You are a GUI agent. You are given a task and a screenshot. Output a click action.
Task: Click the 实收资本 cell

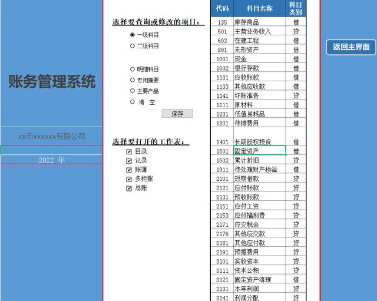[x=260, y=261]
